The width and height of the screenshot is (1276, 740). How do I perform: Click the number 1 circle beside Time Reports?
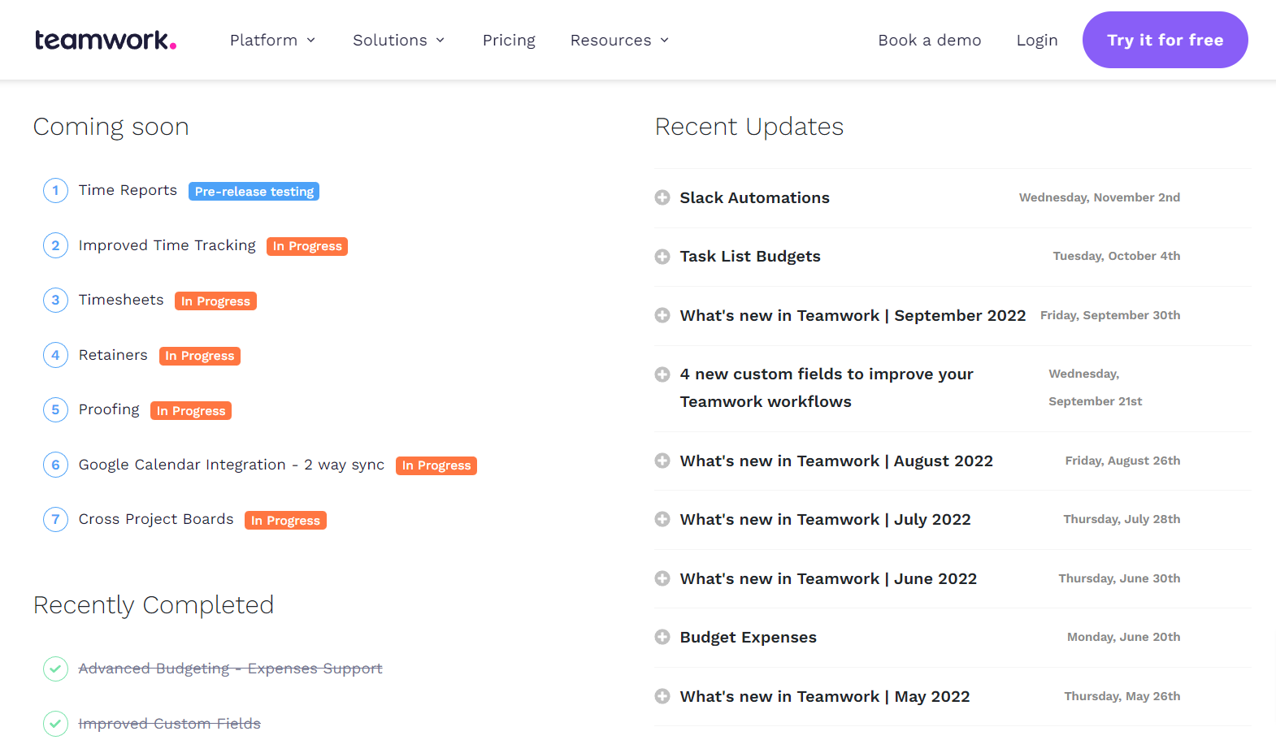(55, 191)
